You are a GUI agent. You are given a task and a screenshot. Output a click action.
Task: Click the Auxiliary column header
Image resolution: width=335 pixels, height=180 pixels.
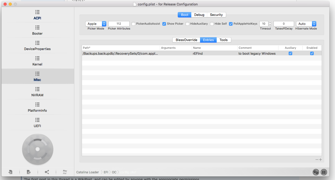290,48
